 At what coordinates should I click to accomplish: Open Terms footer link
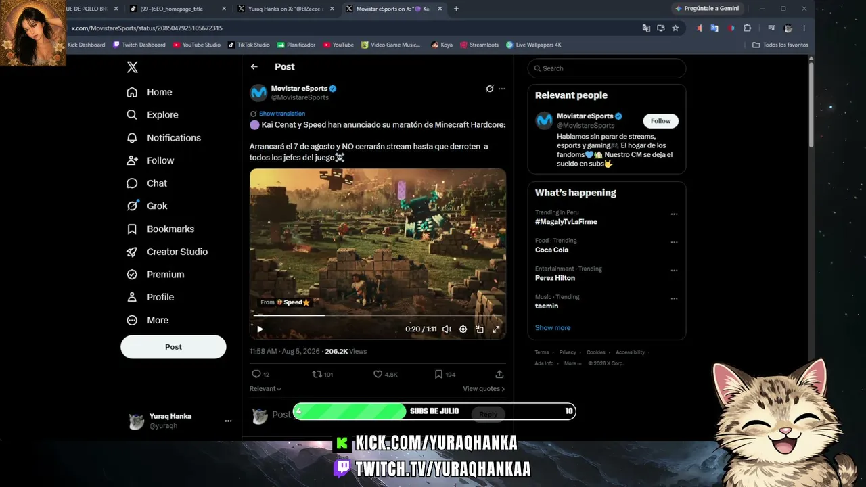[542, 352]
